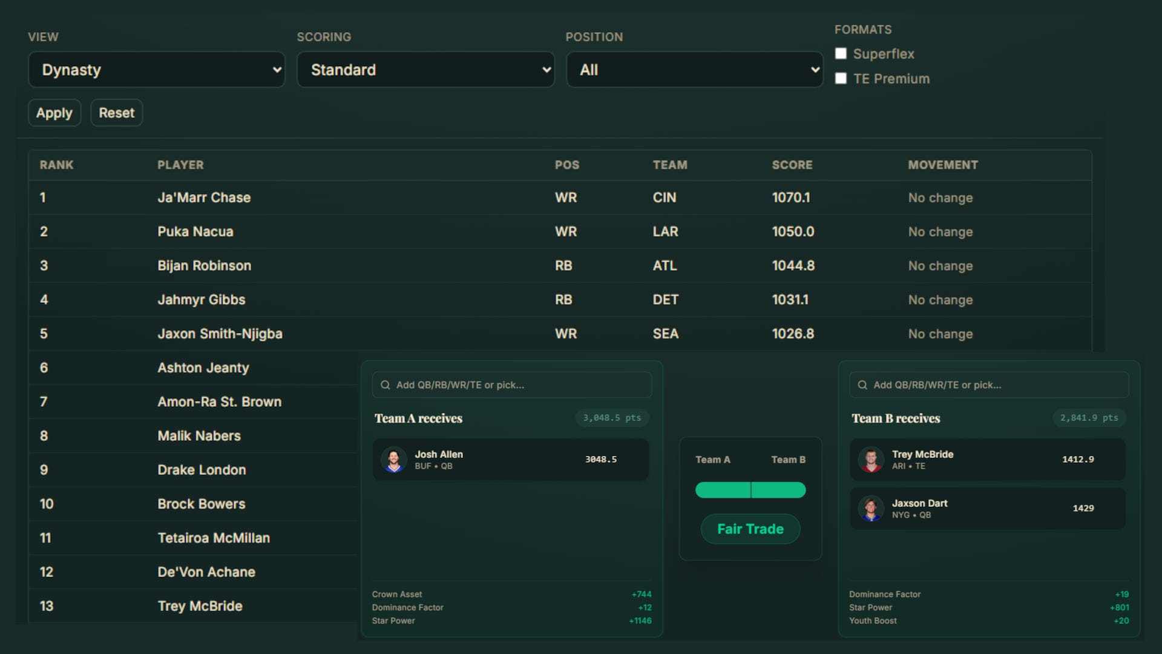Click the DET team cell
This screenshot has height=654, width=1162.
[666, 299]
